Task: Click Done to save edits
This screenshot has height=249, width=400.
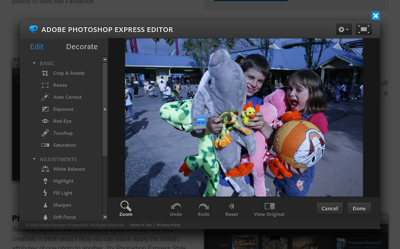Action: click(x=359, y=208)
